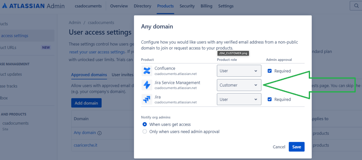Click csadocuments breadcrumb link
Image resolution: width=362 pixels, height=160 pixels.
(x=101, y=22)
